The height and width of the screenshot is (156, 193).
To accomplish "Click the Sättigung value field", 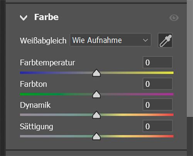I will pos(157,126).
